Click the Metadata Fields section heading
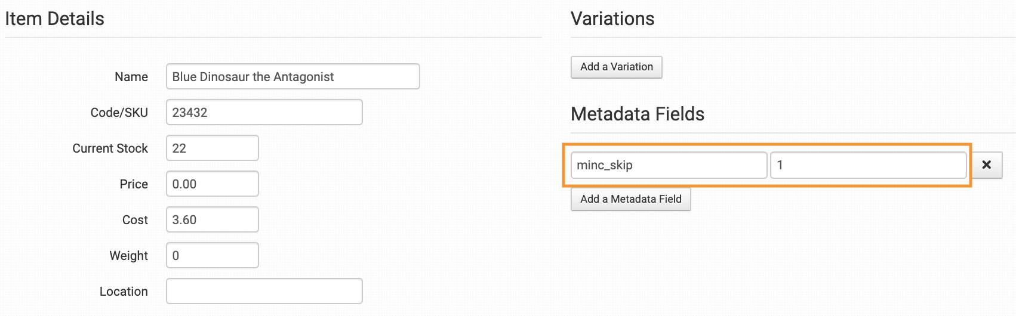The height and width of the screenshot is (316, 1016). click(x=637, y=114)
